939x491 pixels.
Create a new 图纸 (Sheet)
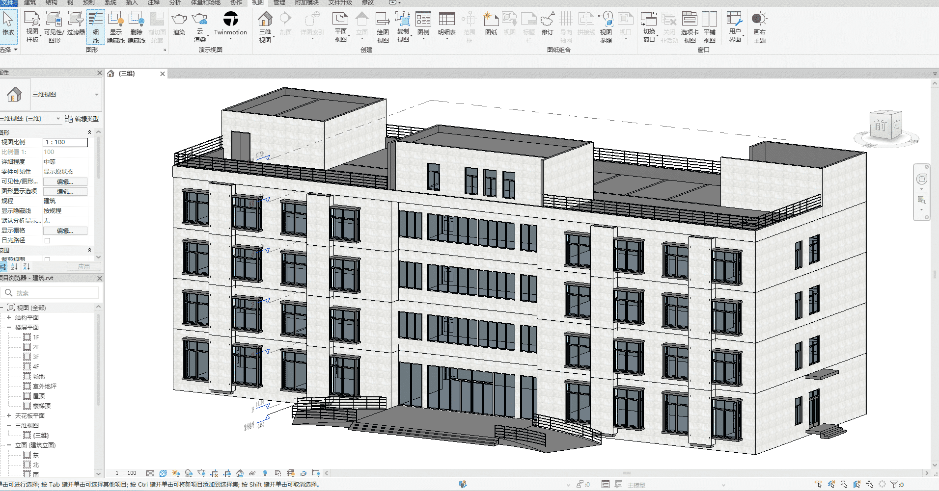(491, 20)
